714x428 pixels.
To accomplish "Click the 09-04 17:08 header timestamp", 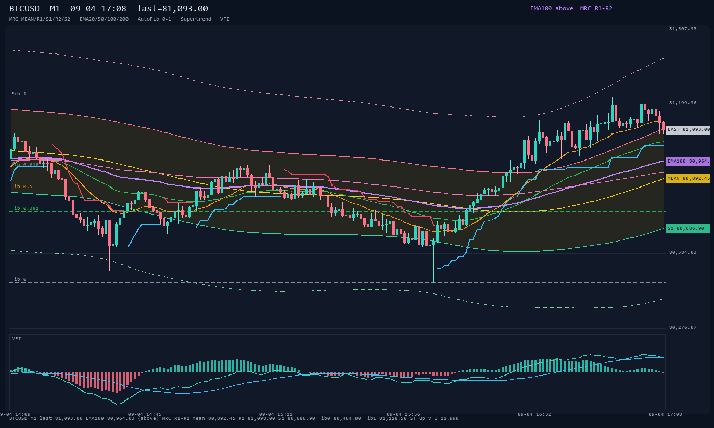I will point(98,9).
